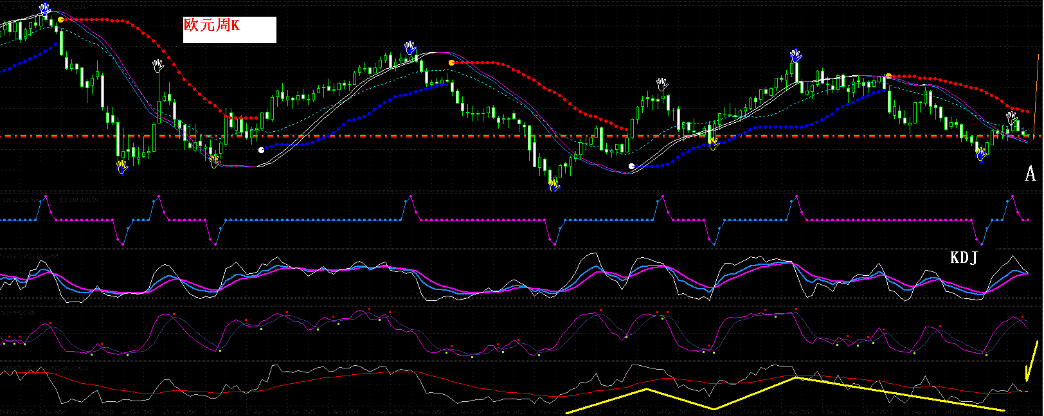Click the blue hand icon beside the first yellow dot
The height and width of the screenshot is (416, 1044).
pos(44,9)
